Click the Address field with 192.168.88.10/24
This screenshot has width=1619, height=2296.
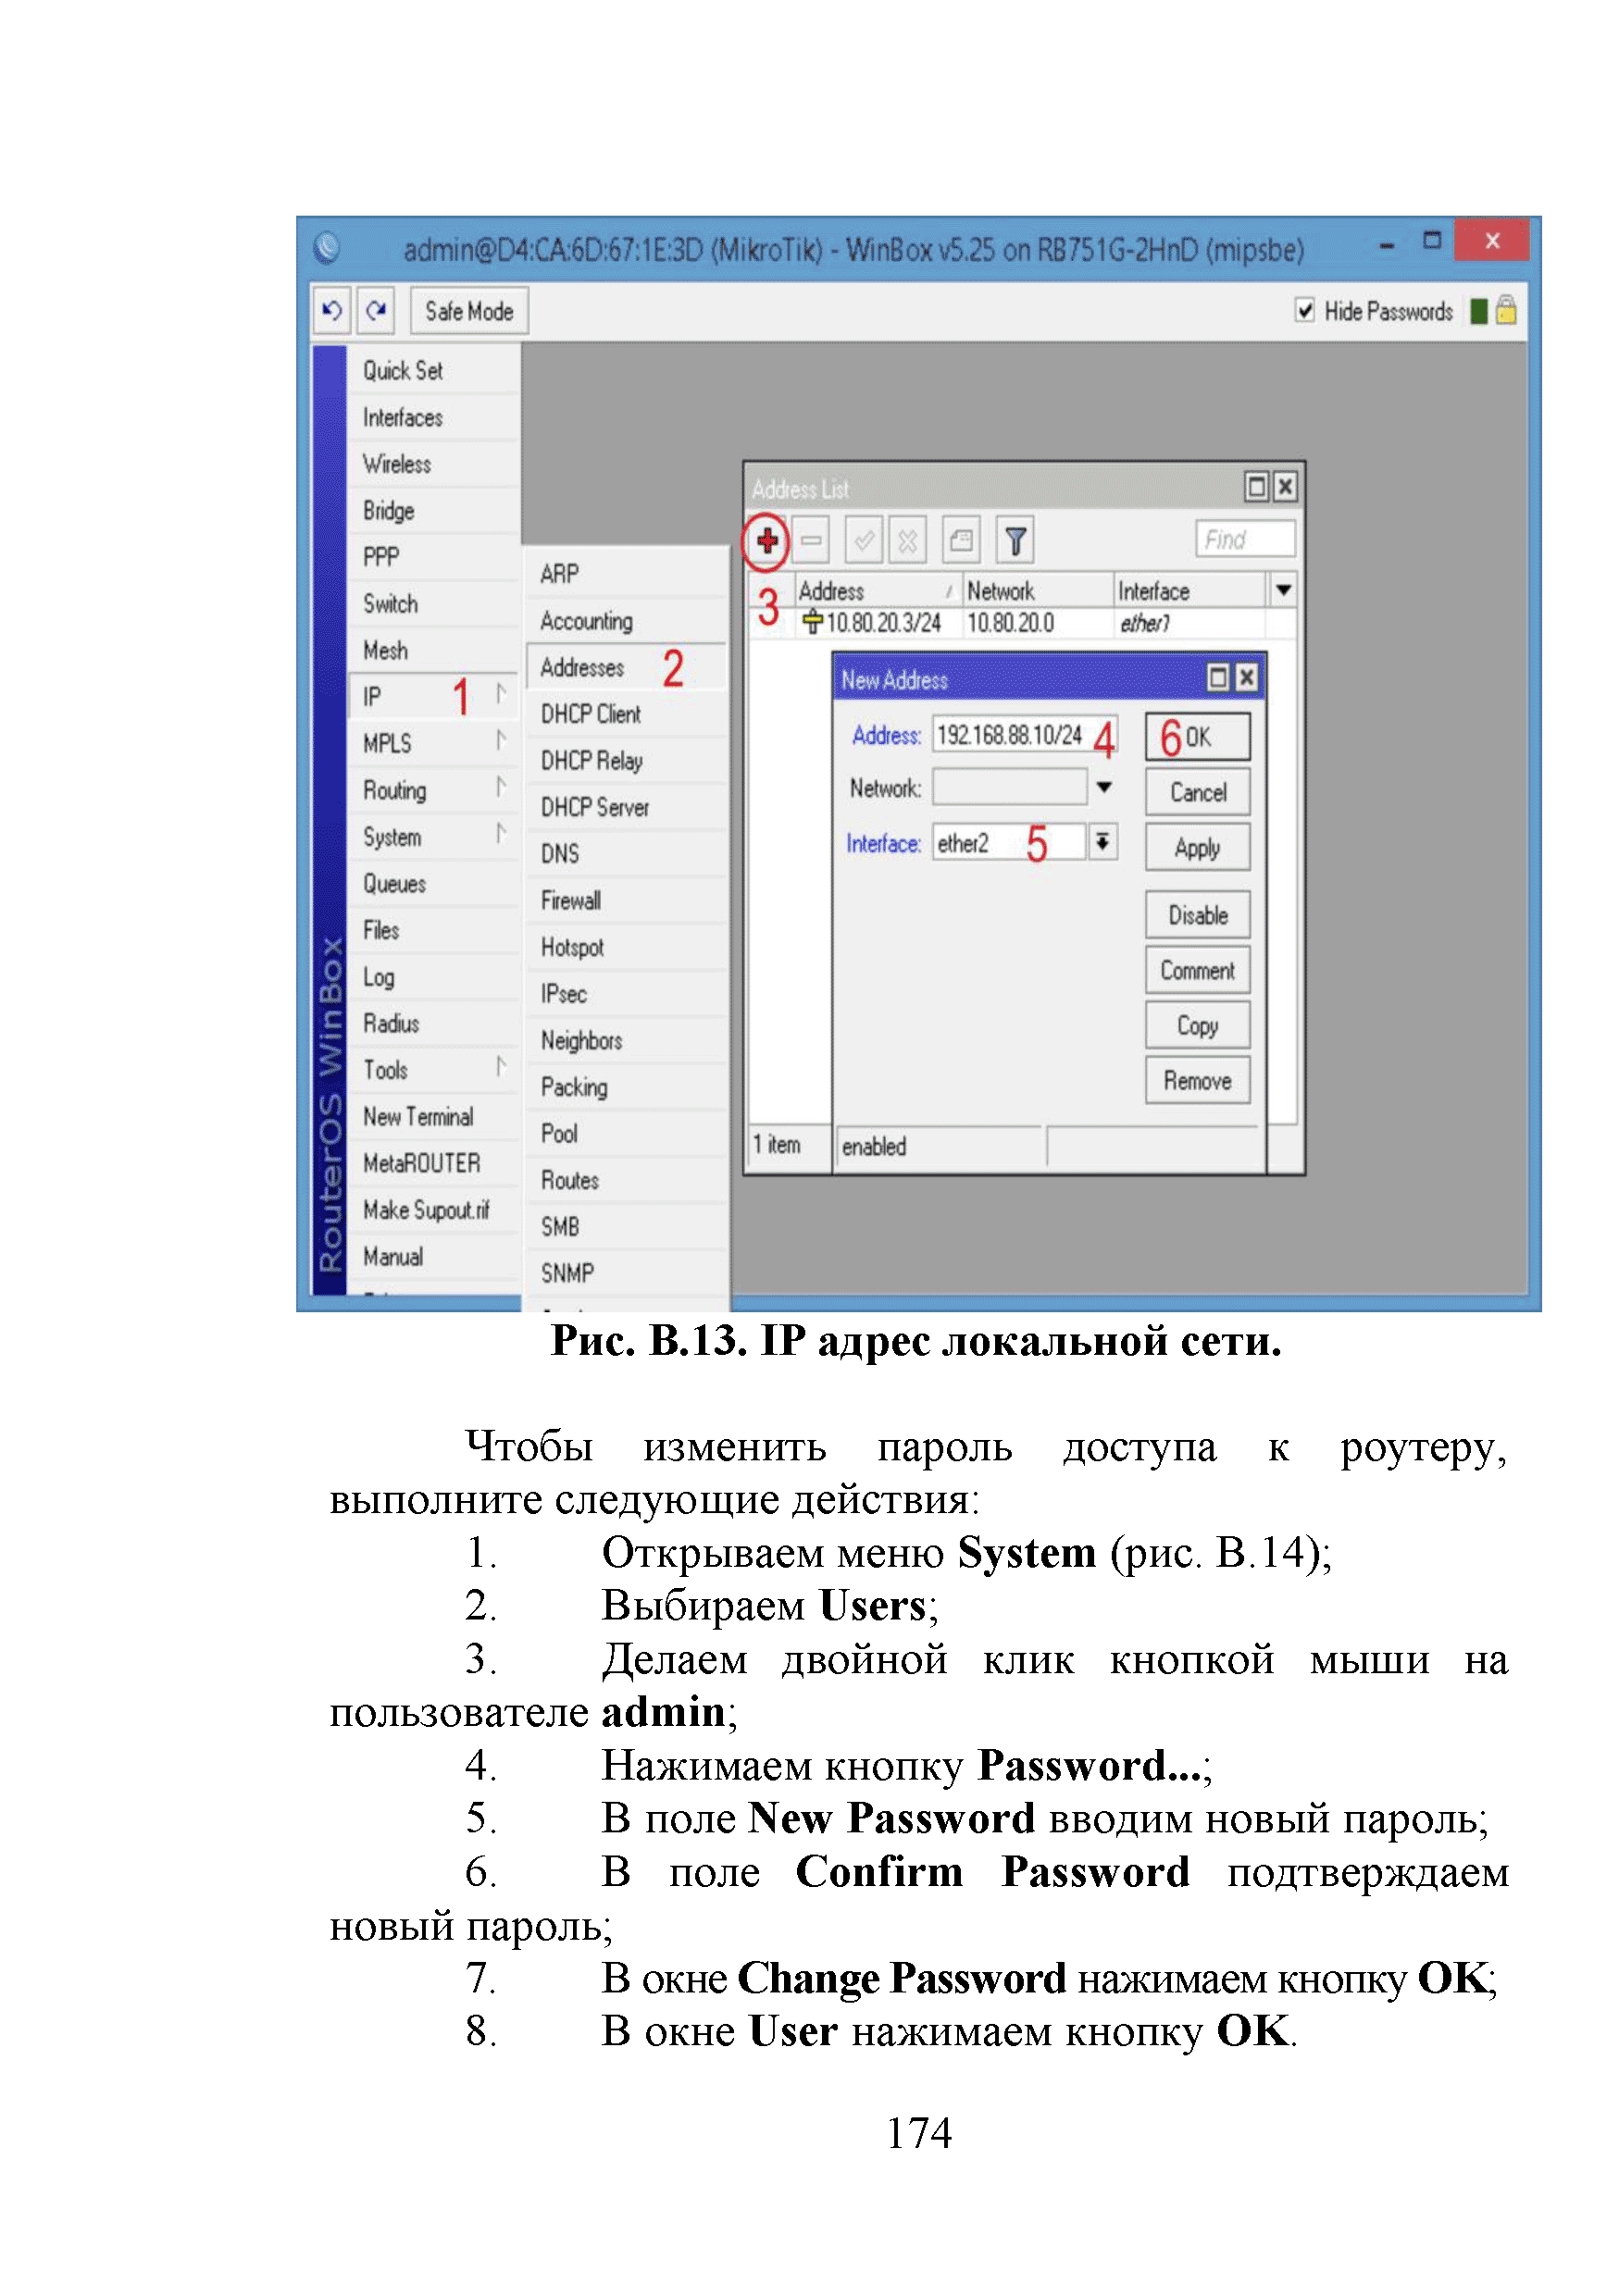pos(1024,735)
